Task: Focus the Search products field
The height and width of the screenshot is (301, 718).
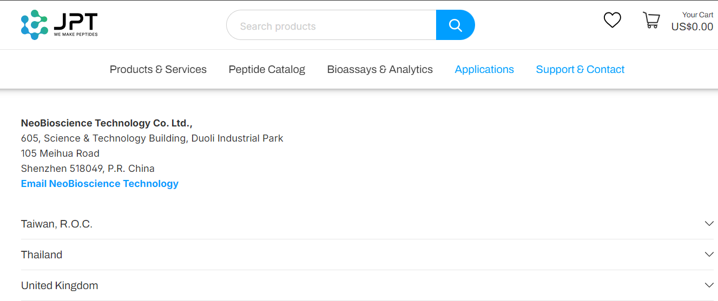Action: coord(331,25)
